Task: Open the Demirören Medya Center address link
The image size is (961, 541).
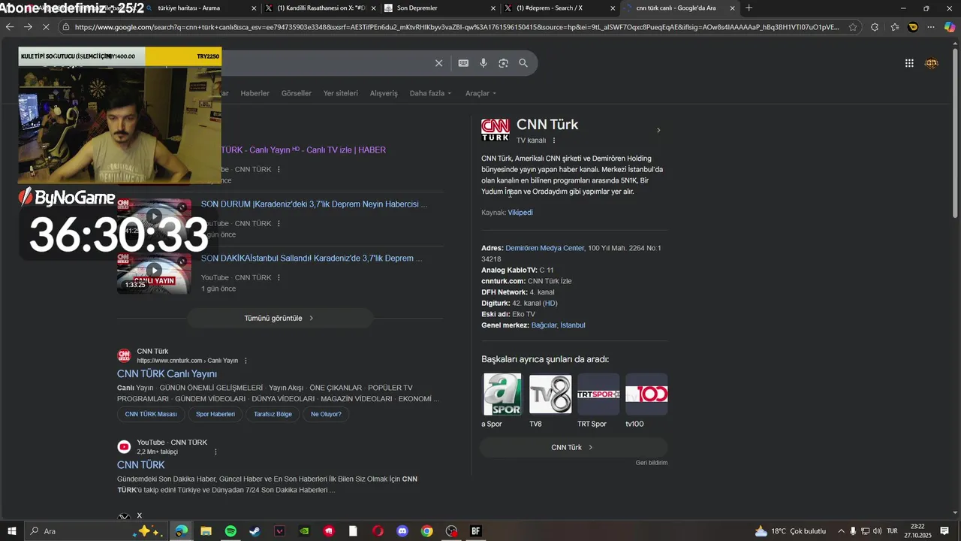Action: pos(545,248)
